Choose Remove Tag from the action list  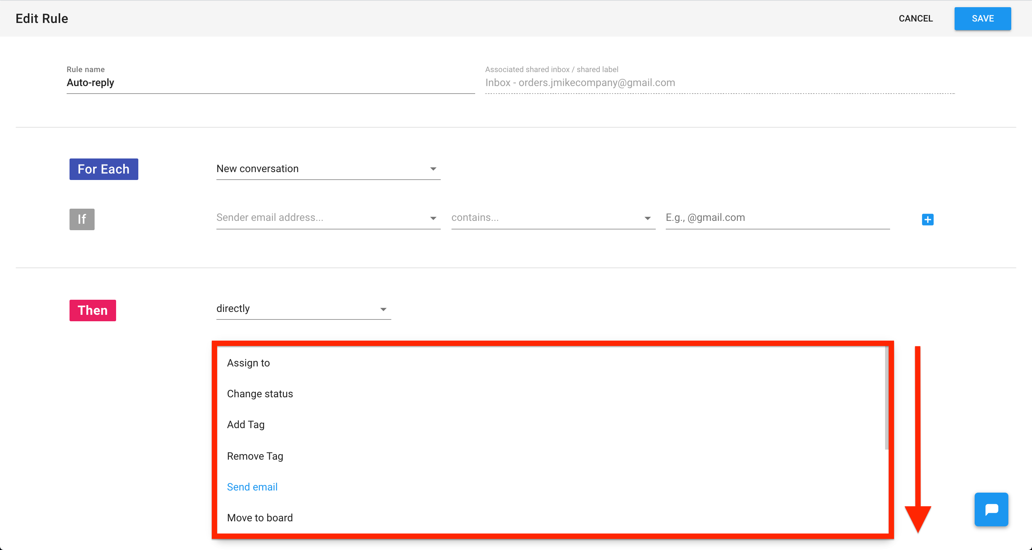(x=551, y=456)
